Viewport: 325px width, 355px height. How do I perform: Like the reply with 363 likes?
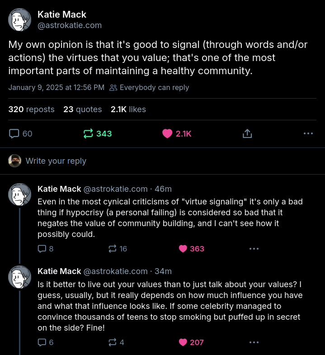183,248
